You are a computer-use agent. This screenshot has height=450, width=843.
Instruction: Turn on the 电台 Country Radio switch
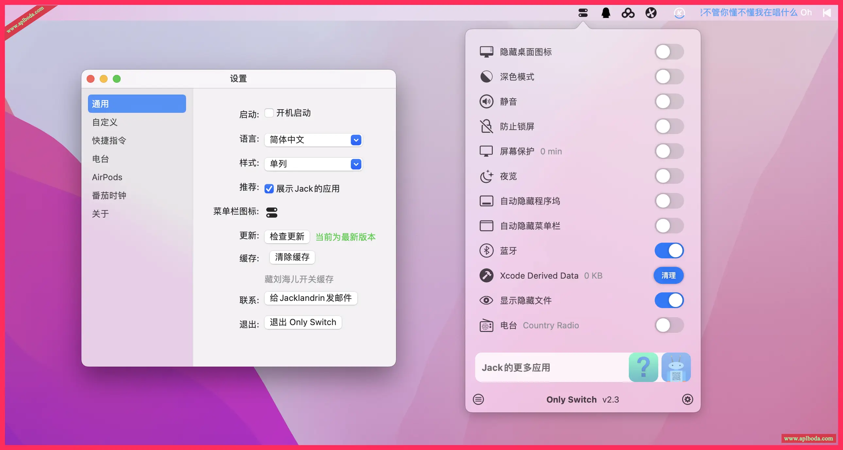click(x=669, y=325)
